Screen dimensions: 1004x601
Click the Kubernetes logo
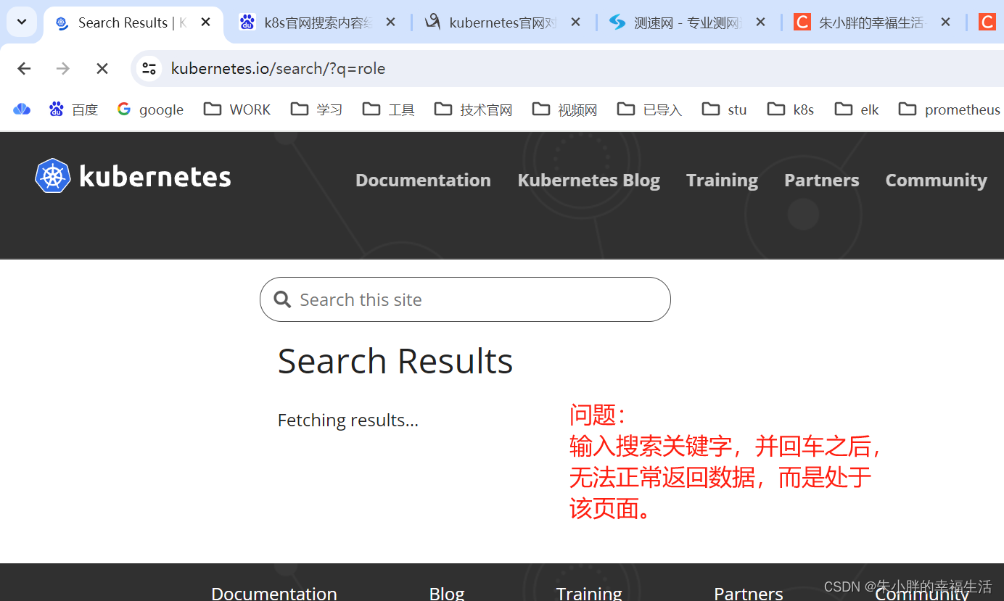[133, 176]
